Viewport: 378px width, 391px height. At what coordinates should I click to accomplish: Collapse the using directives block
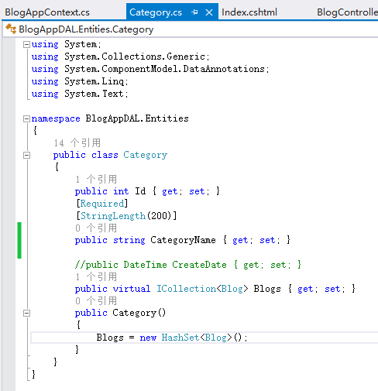[26, 45]
